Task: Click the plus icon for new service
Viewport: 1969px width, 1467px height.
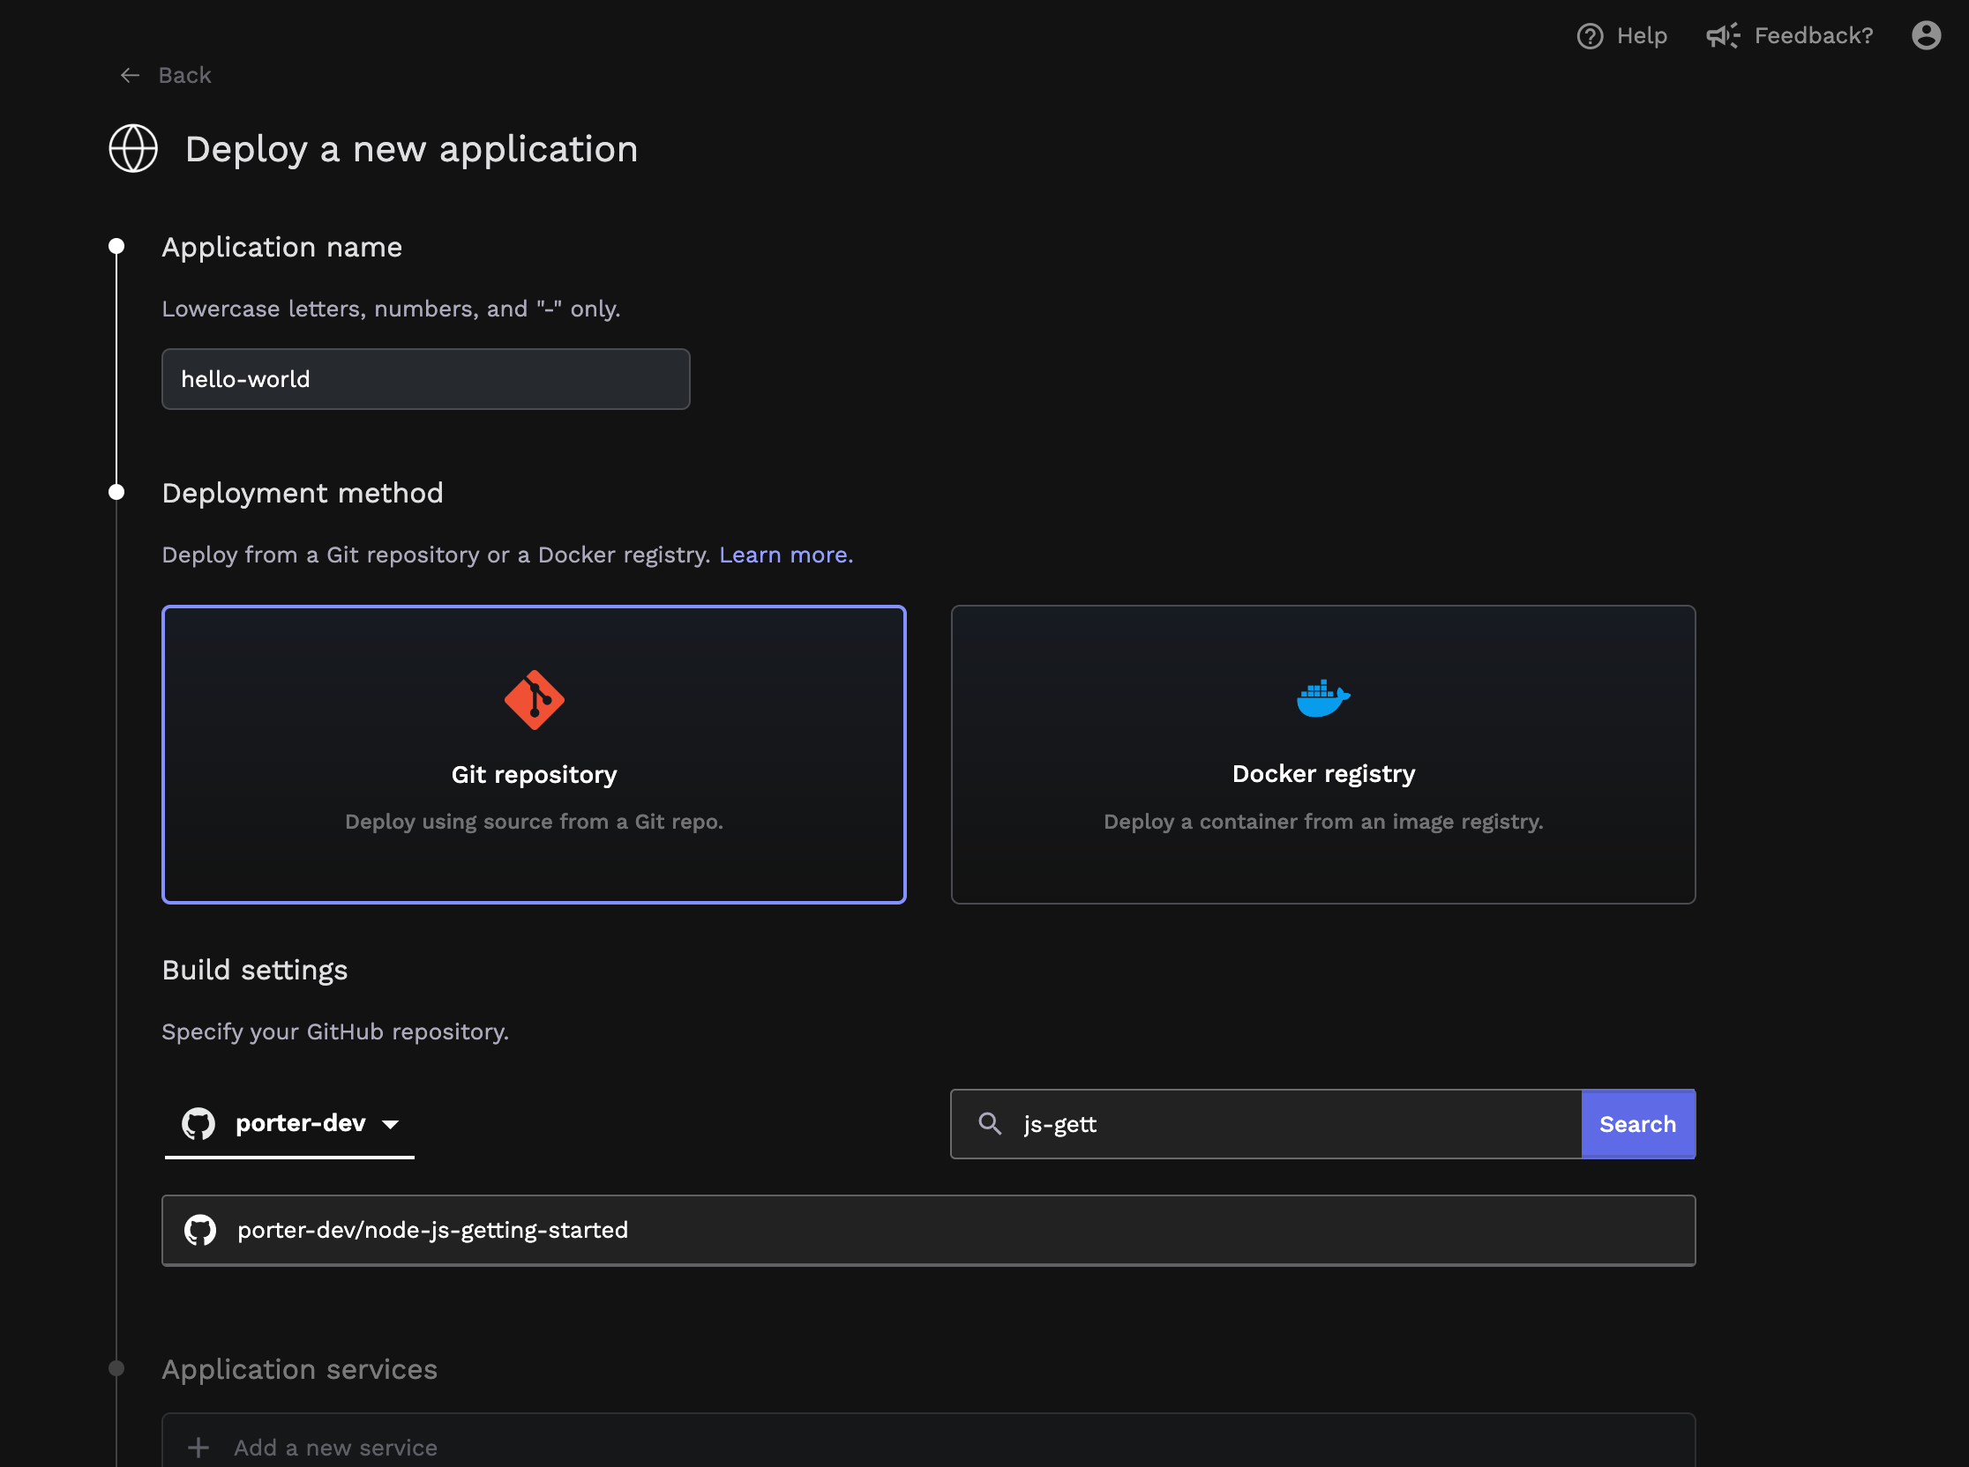Action: pyautogui.click(x=199, y=1447)
